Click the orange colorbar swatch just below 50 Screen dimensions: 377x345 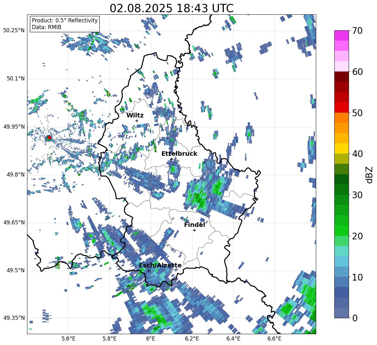[341, 118]
